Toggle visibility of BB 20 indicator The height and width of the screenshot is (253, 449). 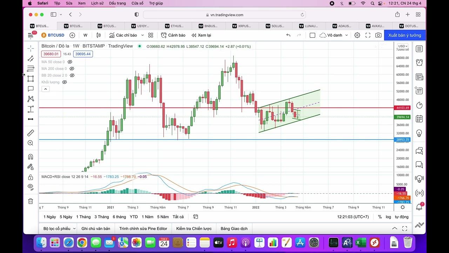[x=72, y=75]
